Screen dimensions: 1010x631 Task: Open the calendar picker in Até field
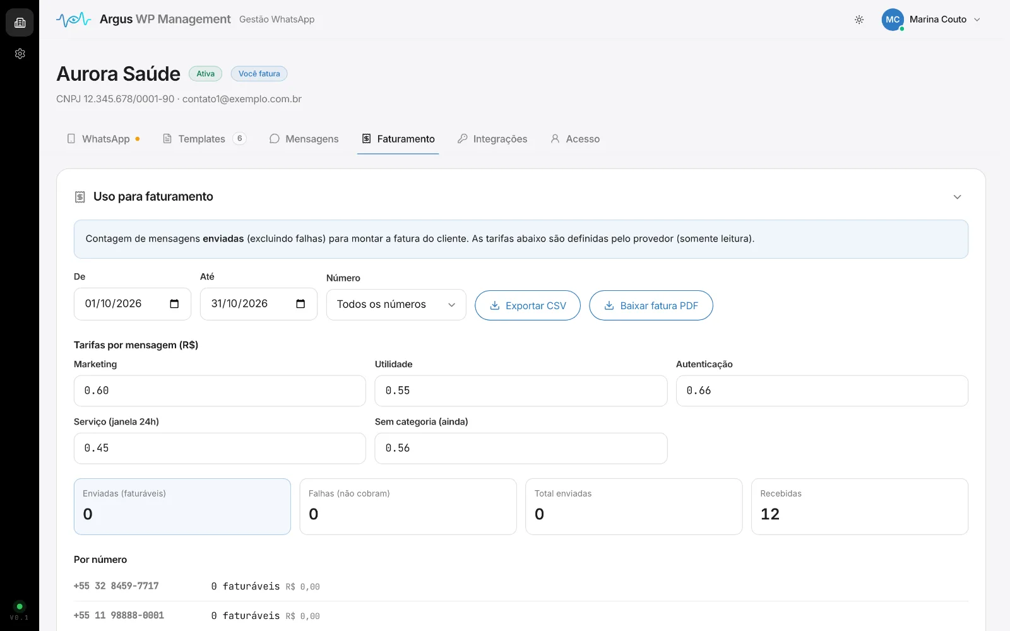300,304
